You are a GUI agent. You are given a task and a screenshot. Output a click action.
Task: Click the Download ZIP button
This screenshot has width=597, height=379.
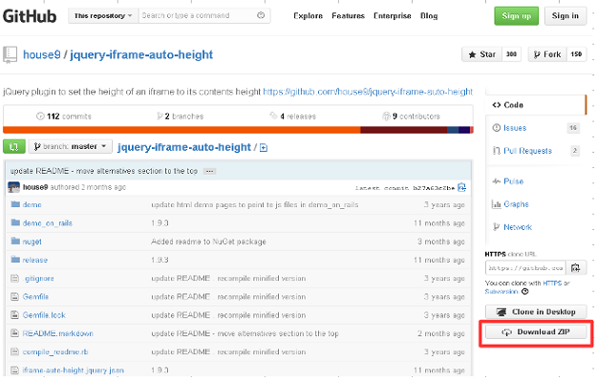tap(536, 332)
